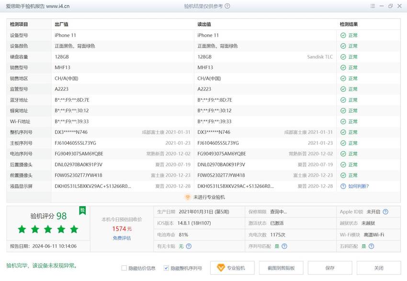Click the 关闭 button
This screenshot has width=407, height=281.
[379, 268]
